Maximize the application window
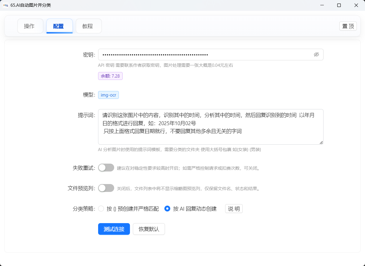 coord(339,5)
